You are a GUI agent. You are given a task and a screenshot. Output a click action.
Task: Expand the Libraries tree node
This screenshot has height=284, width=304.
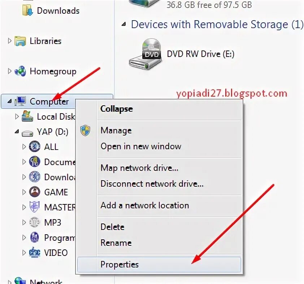click(x=9, y=41)
